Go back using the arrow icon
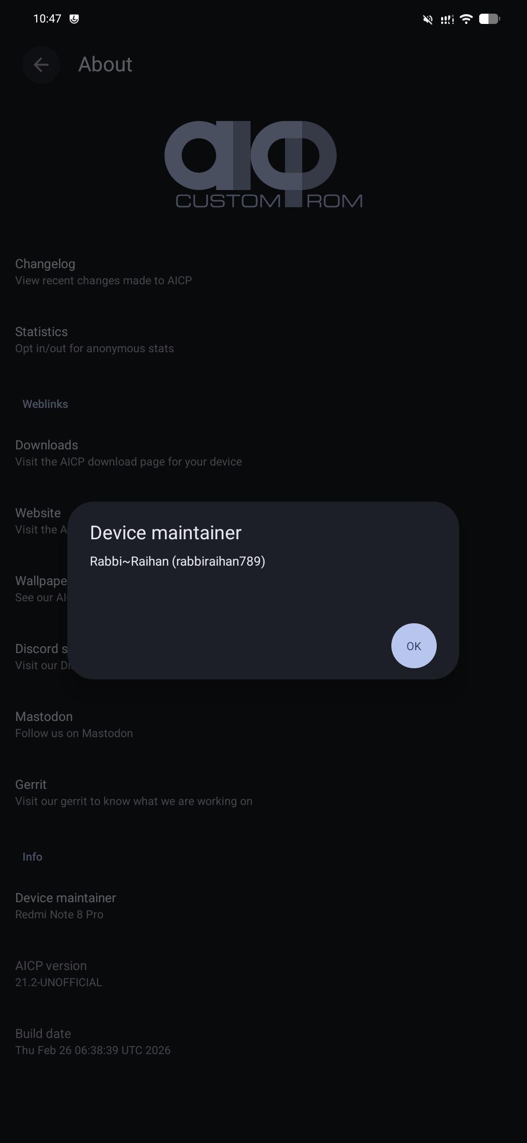The width and height of the screenshot is (527, 1143). coord(41,64)
